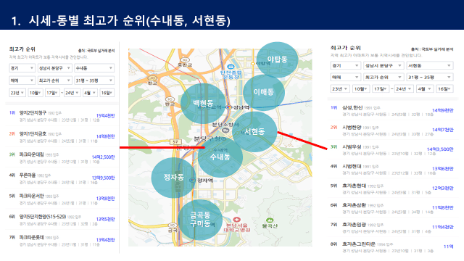This screenshot has height=261, width=464.
Task: Click the 시범우성 third ranked listing
Action: tap(391, 149)
